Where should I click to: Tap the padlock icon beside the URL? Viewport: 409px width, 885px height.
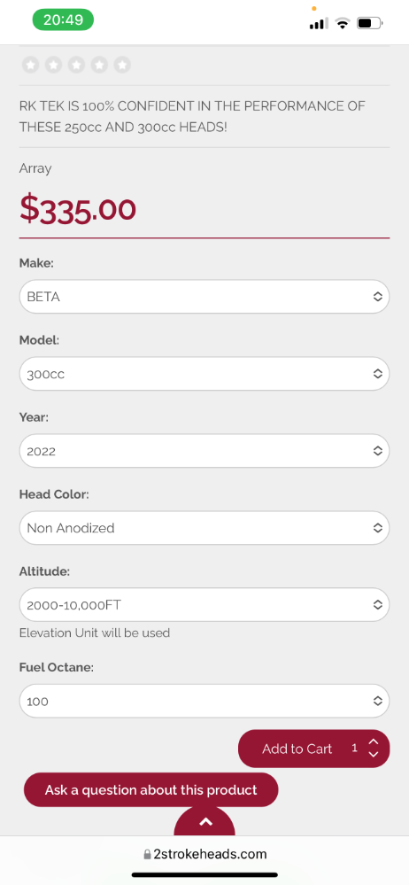(x=147, y=855)
